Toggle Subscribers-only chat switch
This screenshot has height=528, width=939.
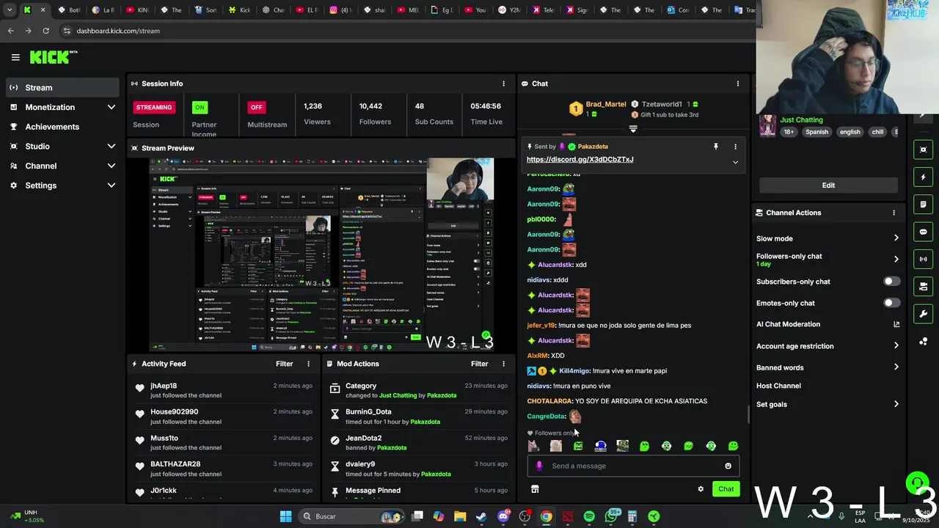tap(891, 282)
